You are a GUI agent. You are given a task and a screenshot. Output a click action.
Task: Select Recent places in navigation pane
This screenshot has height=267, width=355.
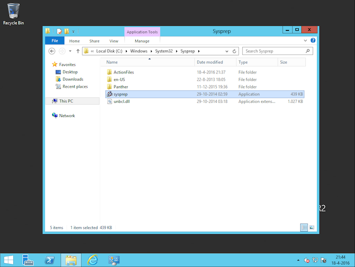(71, 86)
